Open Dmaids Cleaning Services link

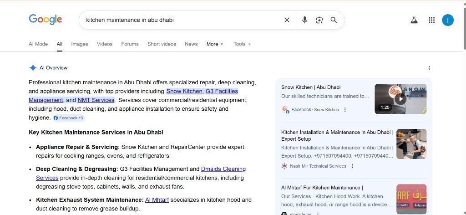141,174
